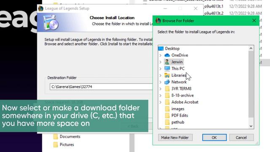Click the Libraries folder icon

pos(167,75)
